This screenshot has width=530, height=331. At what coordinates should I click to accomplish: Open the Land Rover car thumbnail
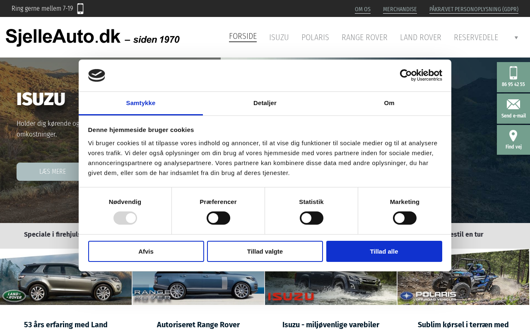coord(66,277)
